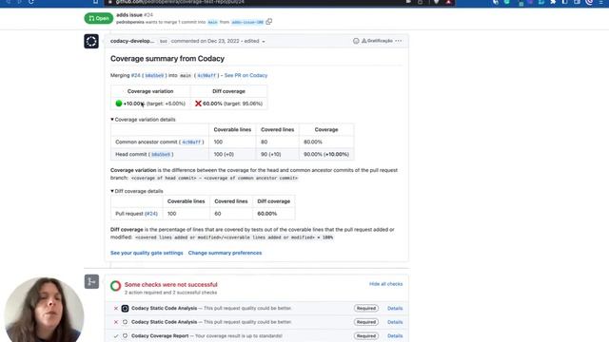
Task: Click the Coverage variation column header
Action: 150,91
